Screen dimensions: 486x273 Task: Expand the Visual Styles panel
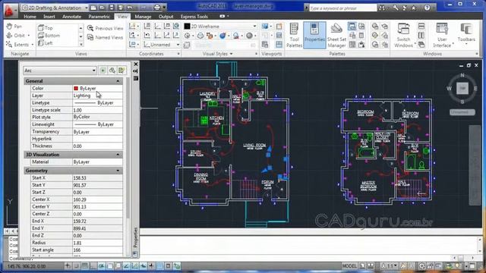click(218, 54)
